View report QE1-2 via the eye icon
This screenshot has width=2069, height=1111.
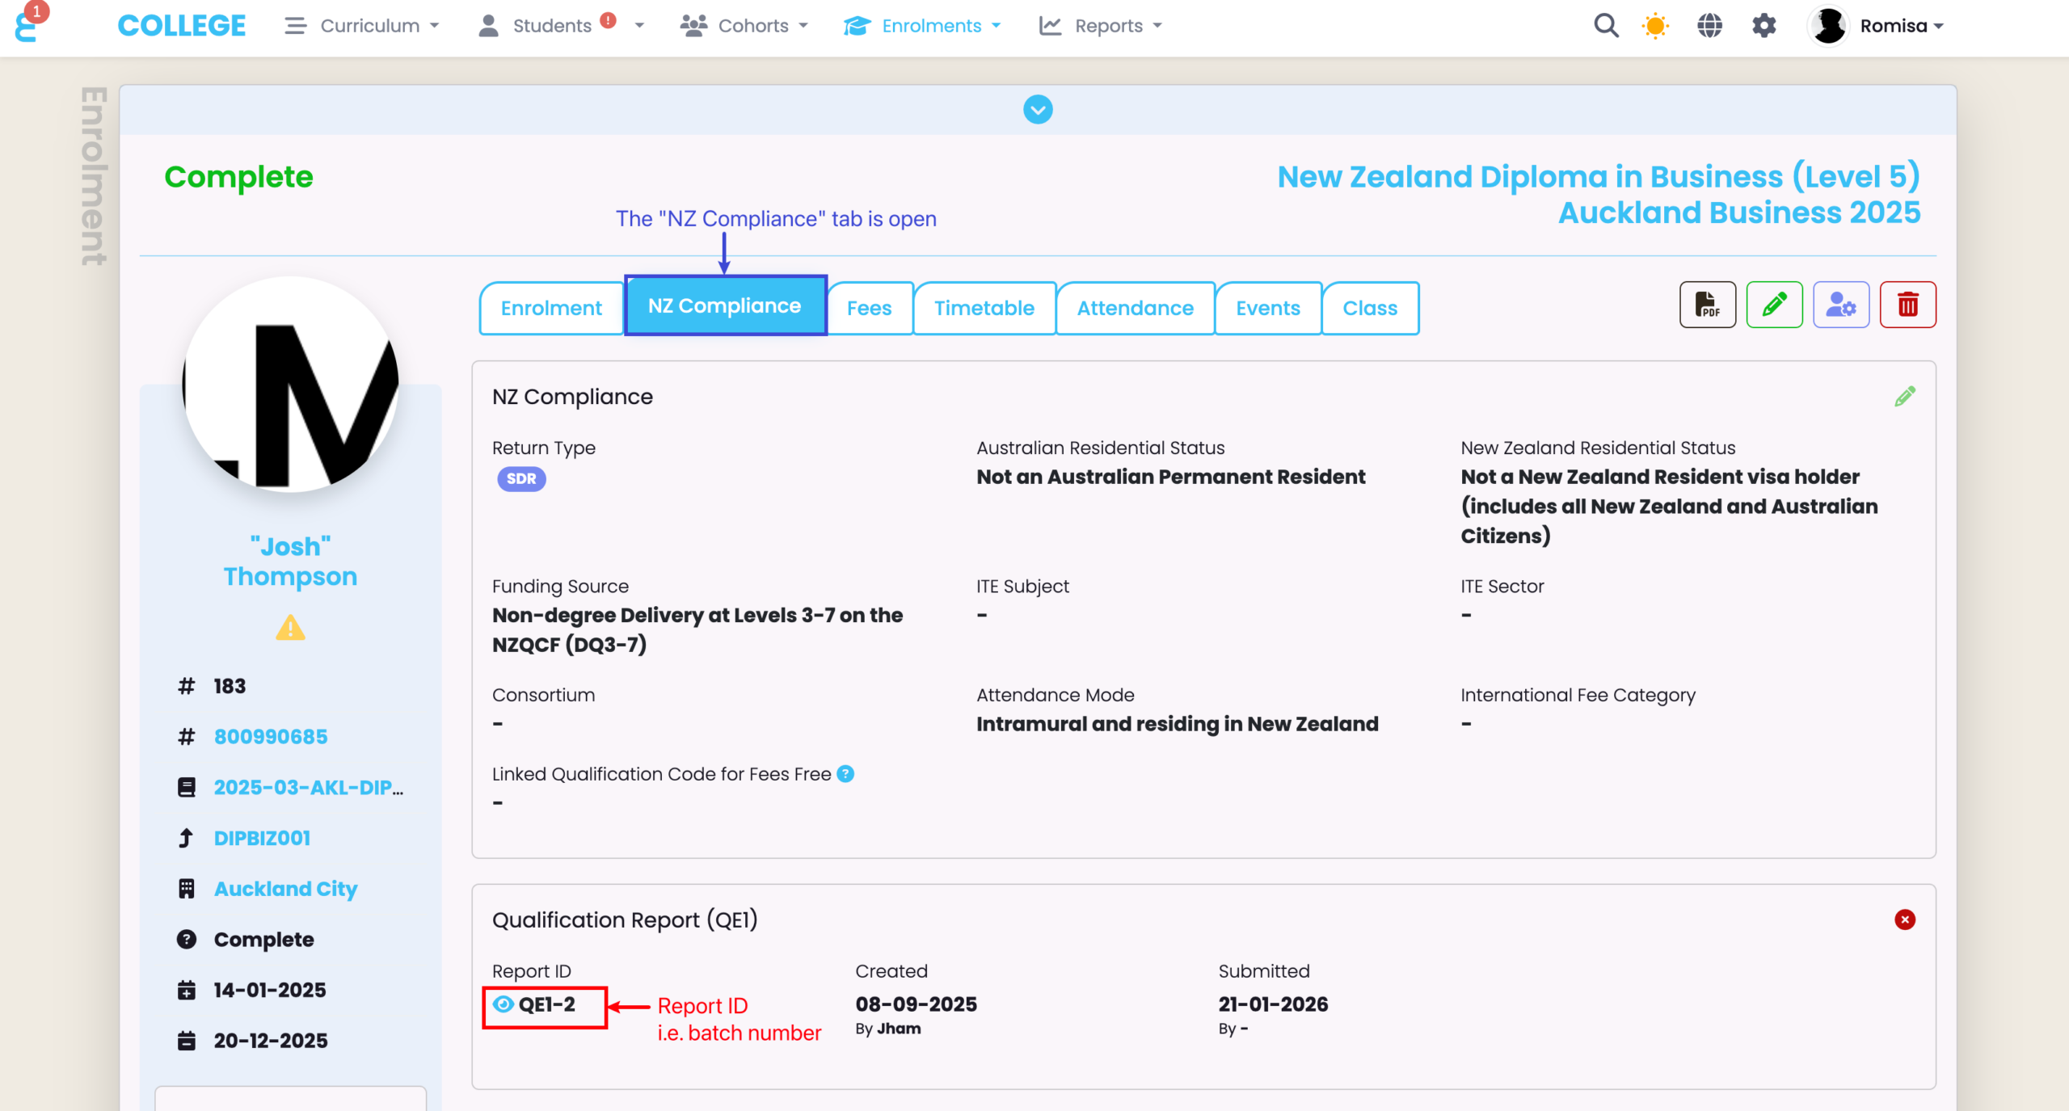point(503,1004)
